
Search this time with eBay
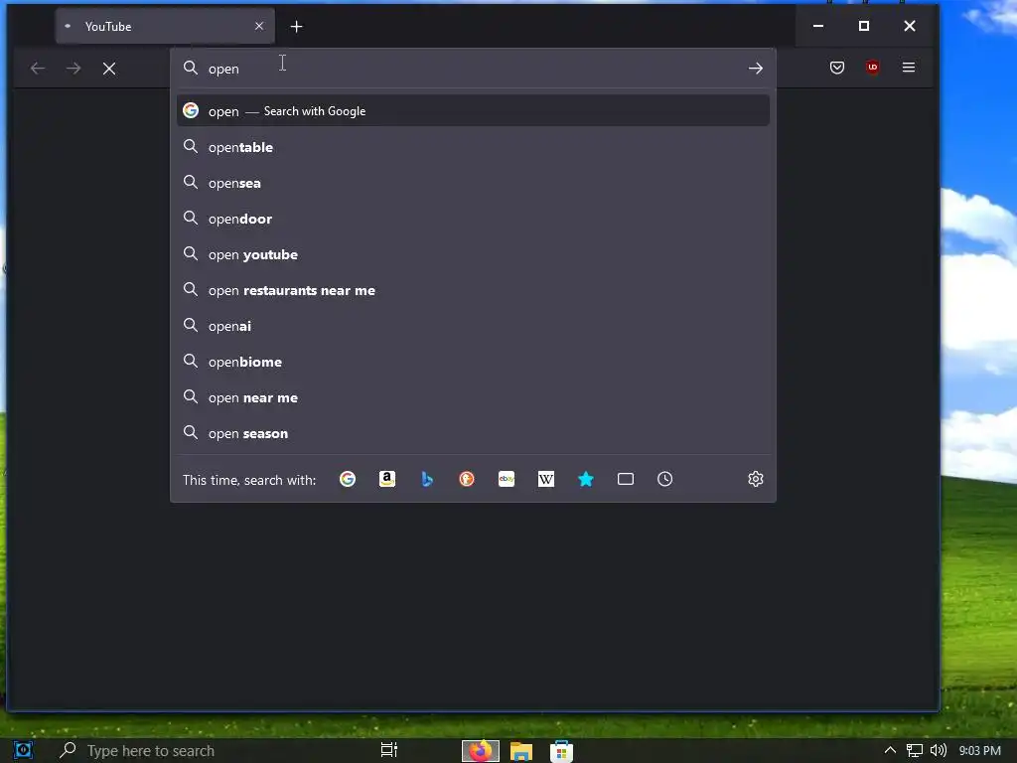(507, 480)
